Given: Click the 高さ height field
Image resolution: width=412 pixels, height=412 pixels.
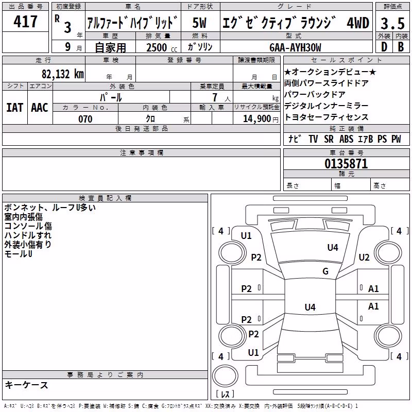Looking at the screenshot, I should (390, 185).
